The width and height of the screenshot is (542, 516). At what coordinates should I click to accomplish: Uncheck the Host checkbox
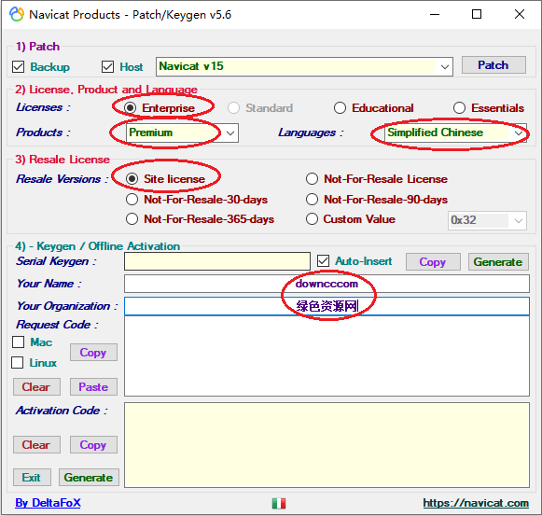point(107,67)
